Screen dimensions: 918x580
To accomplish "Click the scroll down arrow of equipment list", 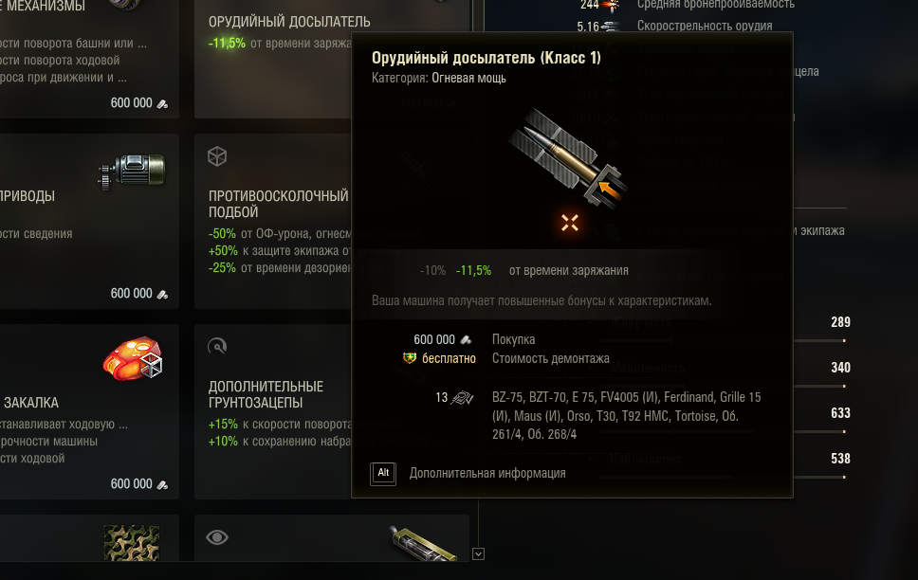I will (x=478, y=553).
